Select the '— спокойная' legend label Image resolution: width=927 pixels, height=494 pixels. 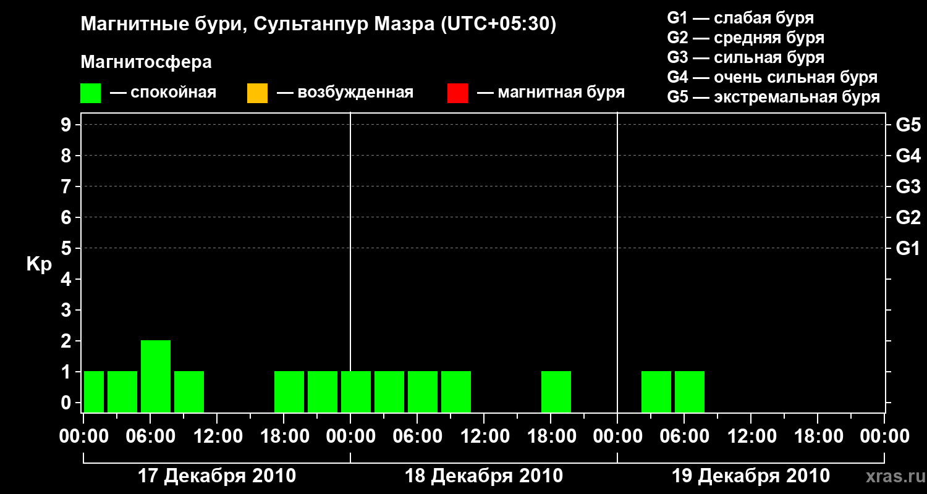coord(163,93)
